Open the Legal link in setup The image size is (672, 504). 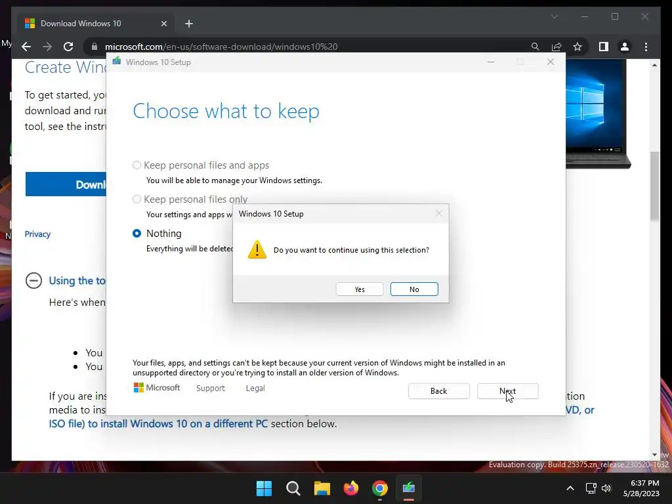pyautogui.click(x=255, y=388)
